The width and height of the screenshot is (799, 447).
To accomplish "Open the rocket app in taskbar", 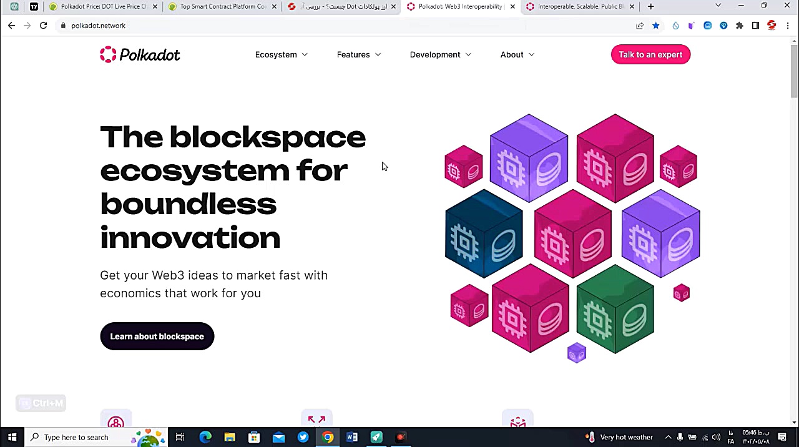I will click(x=376, y=437).
